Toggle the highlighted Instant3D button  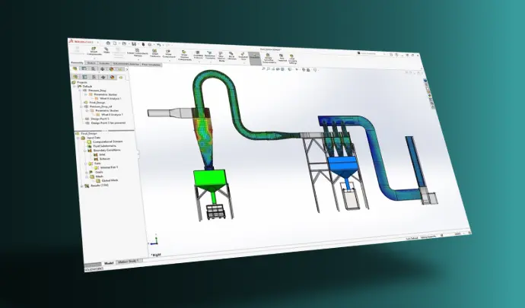pos(254,57)
